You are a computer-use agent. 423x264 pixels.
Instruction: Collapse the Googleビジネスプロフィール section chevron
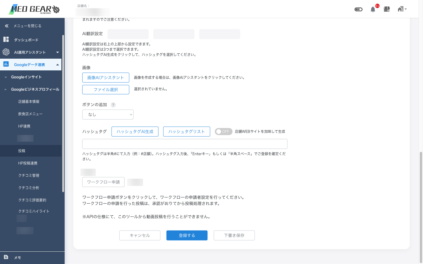pyautogui.click(x=6, y=89)
